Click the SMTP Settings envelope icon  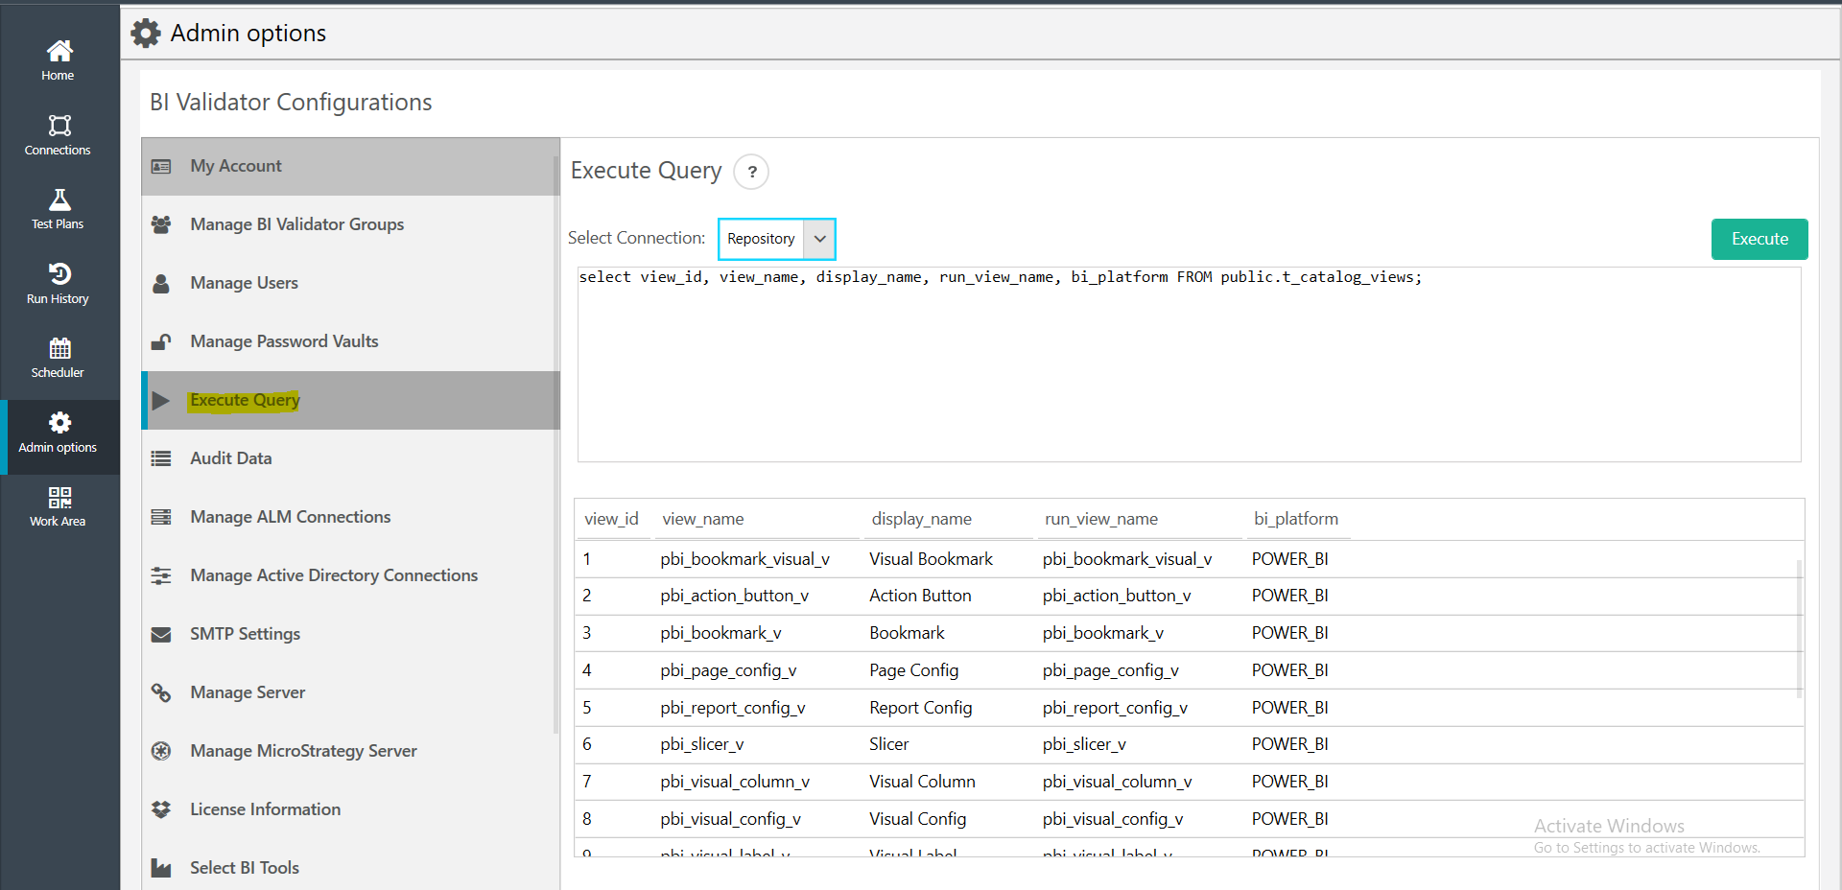[161, 634]
